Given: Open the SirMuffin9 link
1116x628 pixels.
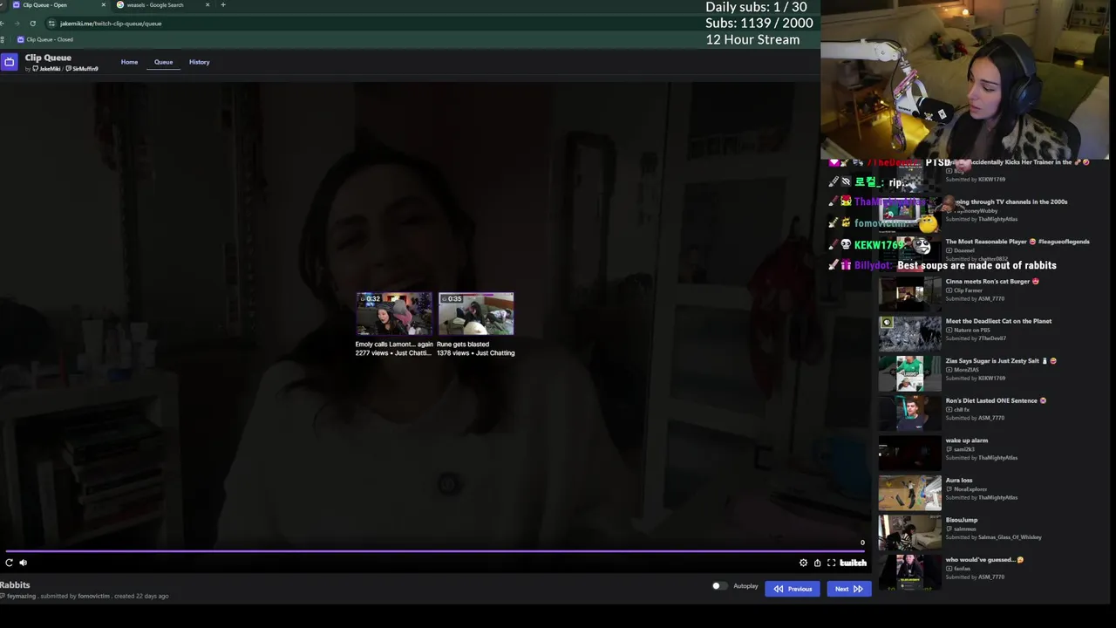Looking at the screenshot, I should tap(82, 69).
